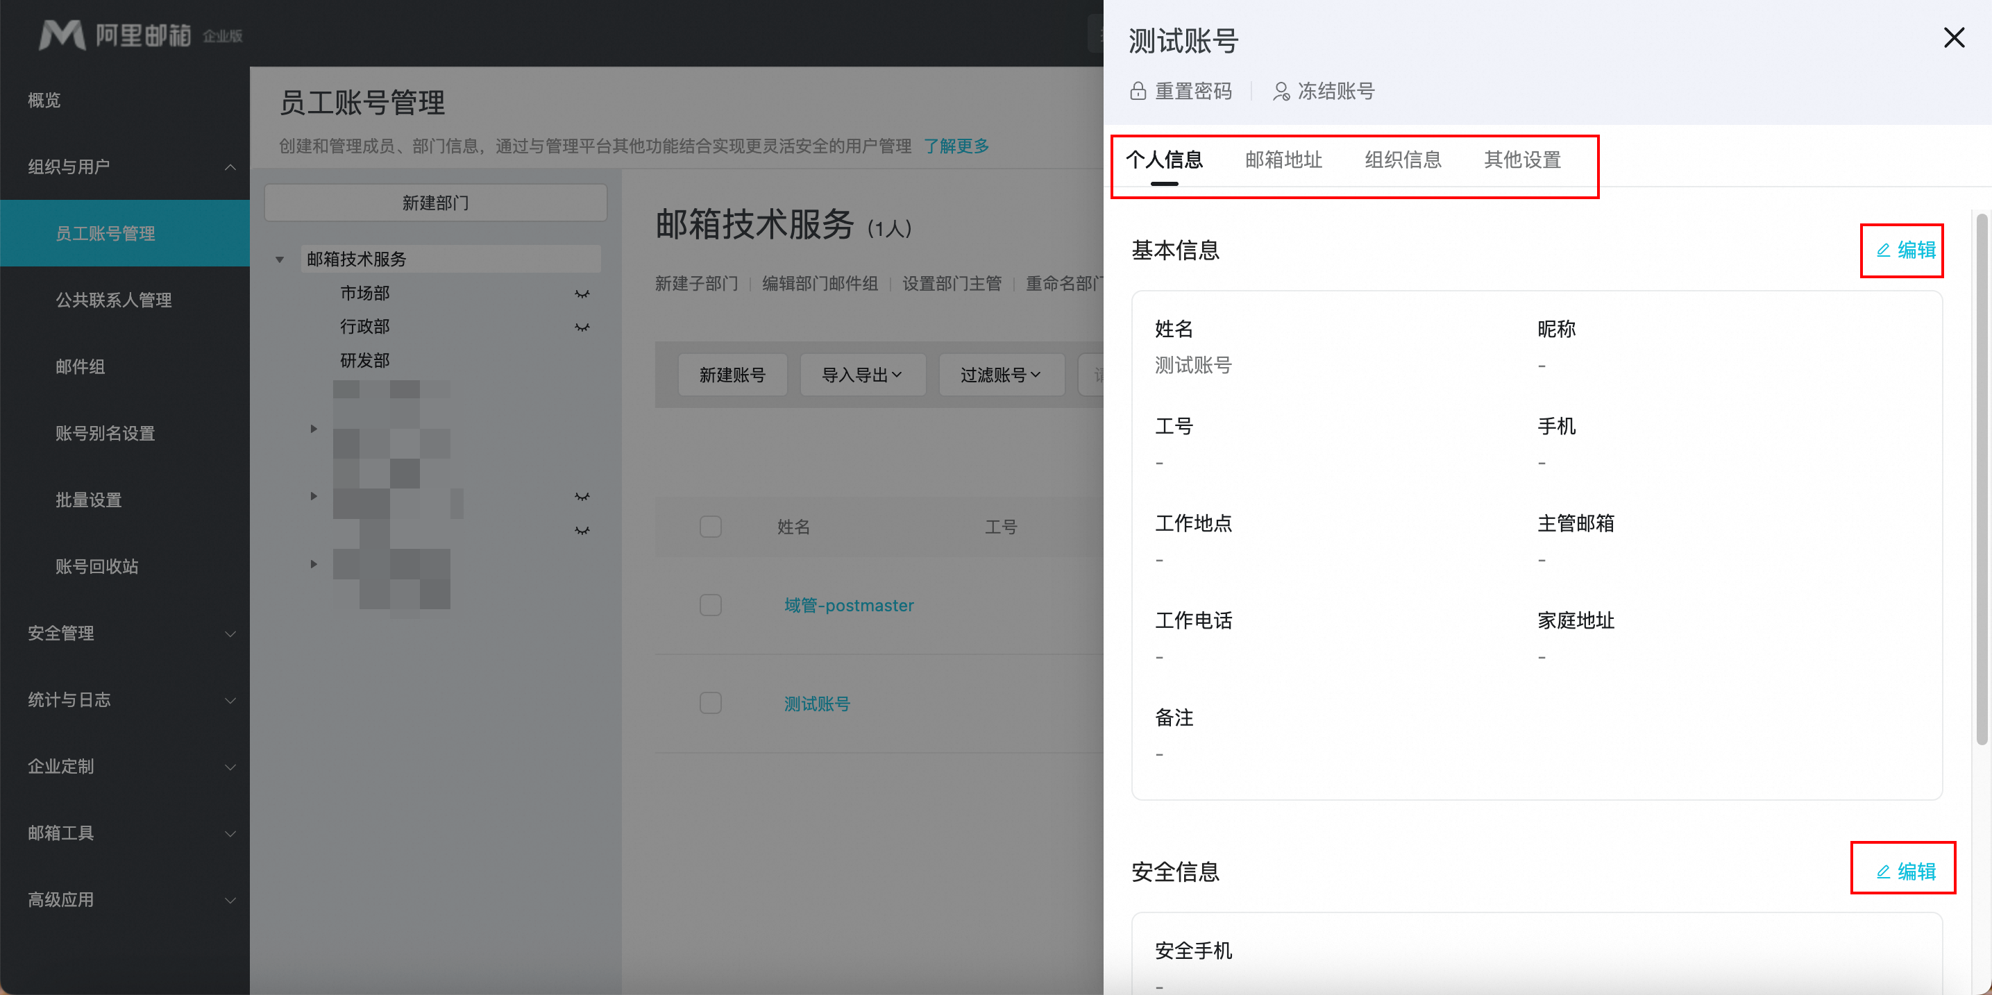Open the 了解更多 link
Image resolution: width=1992 pixels, height=995 pixels.
tap(956, 145)
